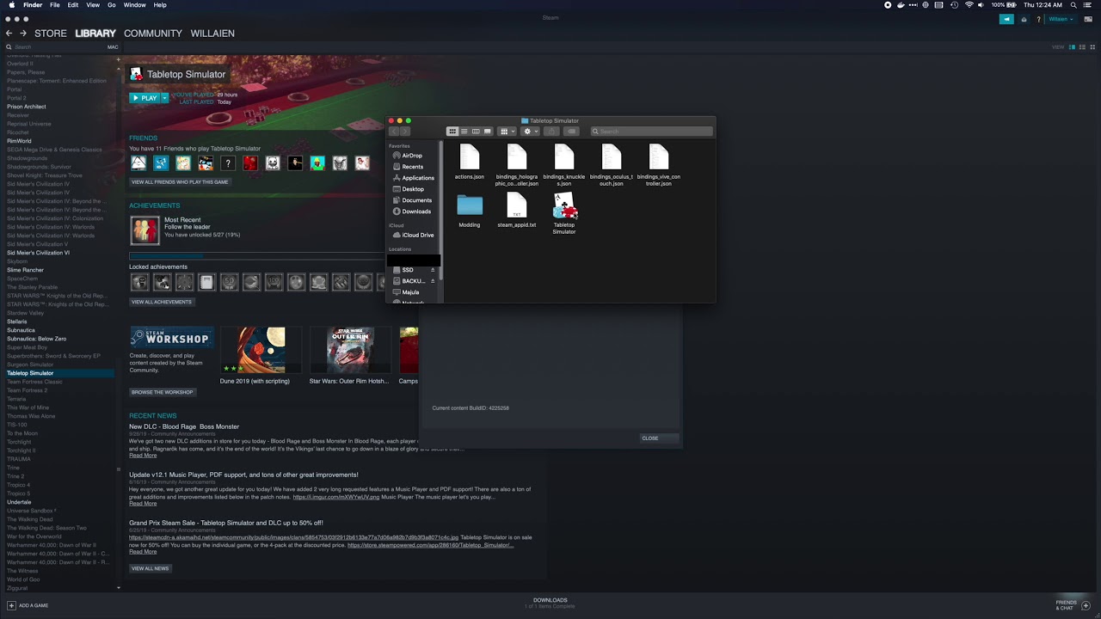Select Finder list view button

click(464, 132)
